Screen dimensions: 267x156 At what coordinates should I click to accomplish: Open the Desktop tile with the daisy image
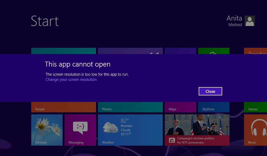point(47,129)
